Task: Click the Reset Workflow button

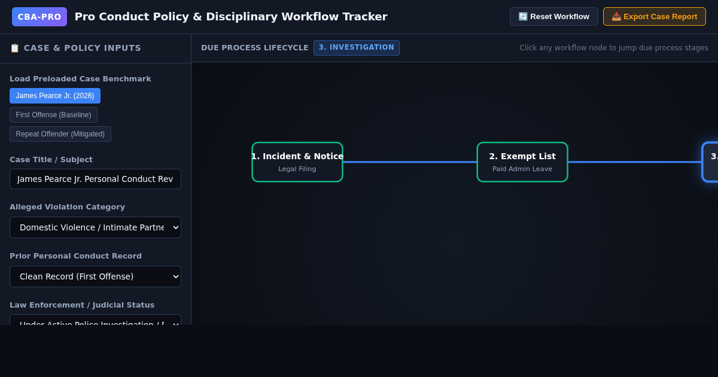Action: click(x=553, y=16)
